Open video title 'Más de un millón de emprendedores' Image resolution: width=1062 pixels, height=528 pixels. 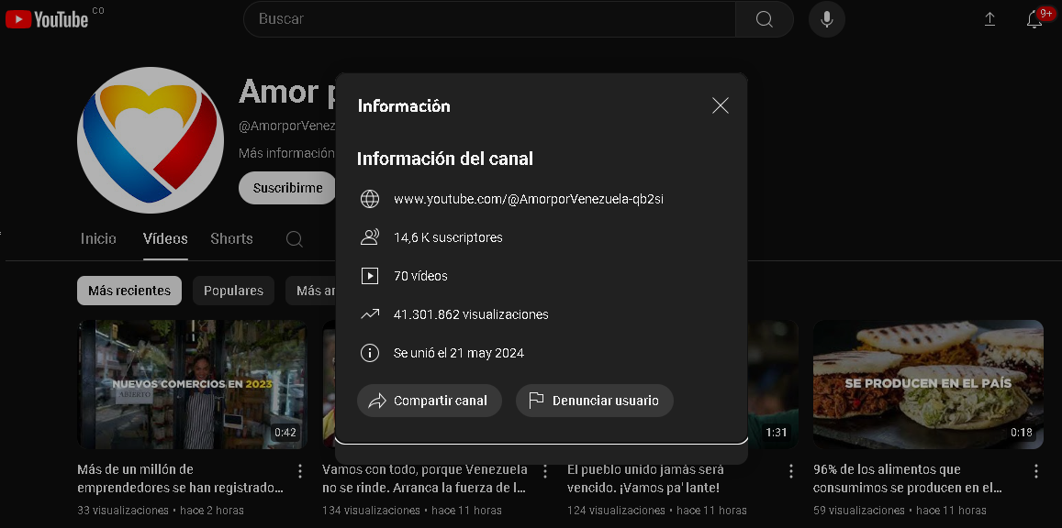180,478
